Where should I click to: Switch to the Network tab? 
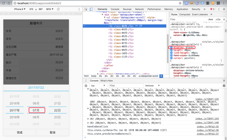[139, 9]
